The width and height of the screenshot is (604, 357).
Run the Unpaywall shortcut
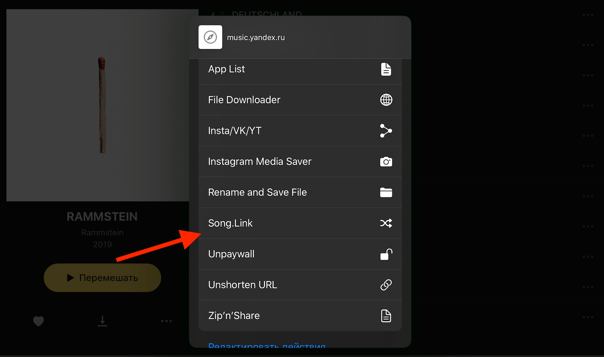click(300, 254)
